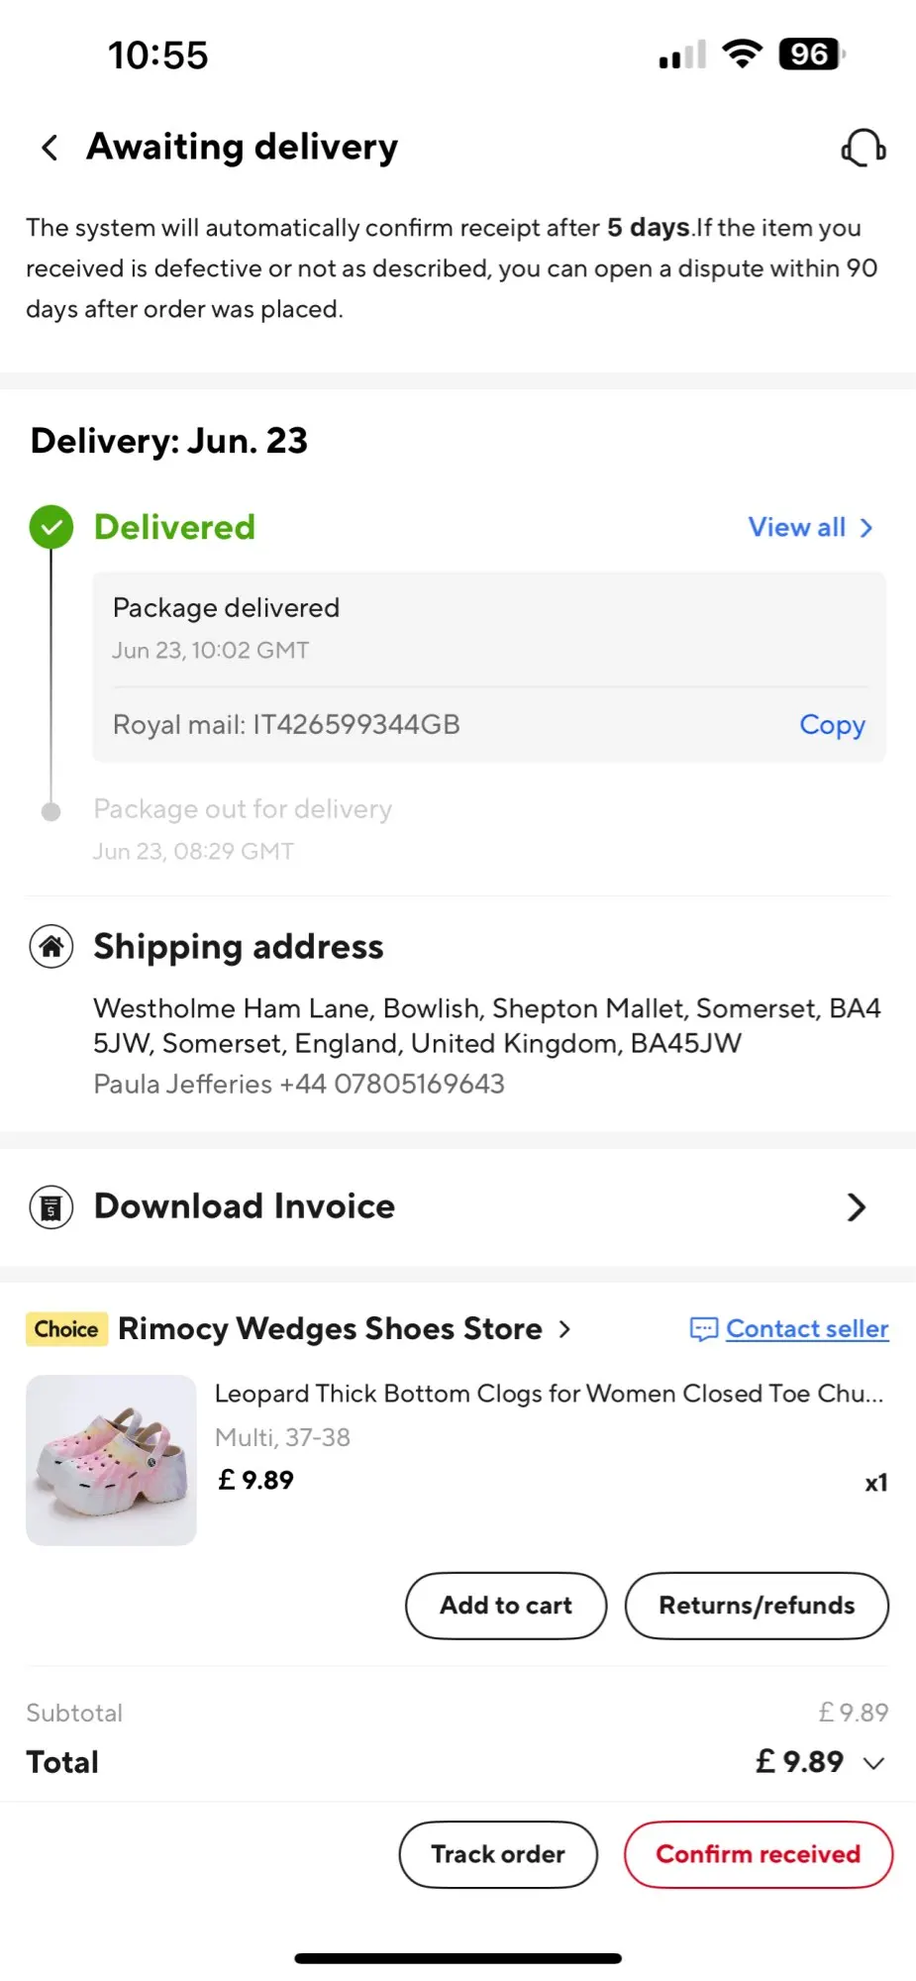The width and height of the screenshot is (916, 1981).
Task: Copy the Royal Mail tracking number
Action: tap(832, 725)
